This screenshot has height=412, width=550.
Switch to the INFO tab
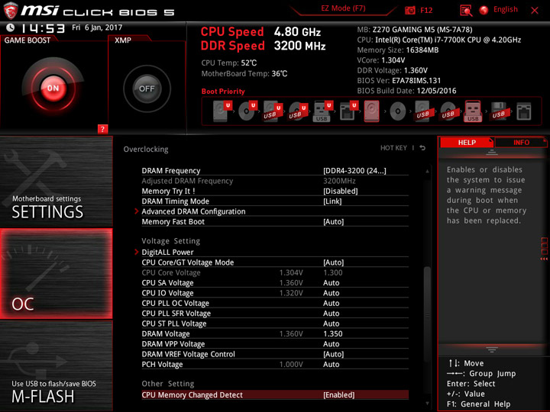pos(521,142)
